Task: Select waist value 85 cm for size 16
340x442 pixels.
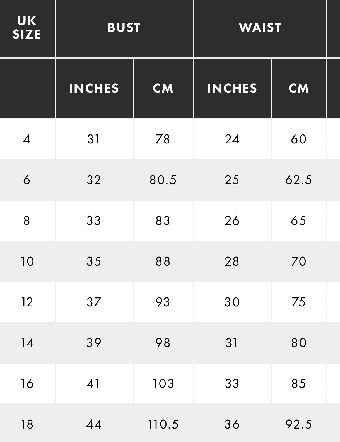Action: (299, 384)
